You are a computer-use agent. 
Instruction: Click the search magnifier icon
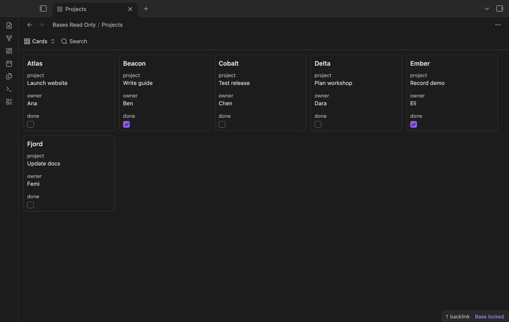[x=64, y=41]
